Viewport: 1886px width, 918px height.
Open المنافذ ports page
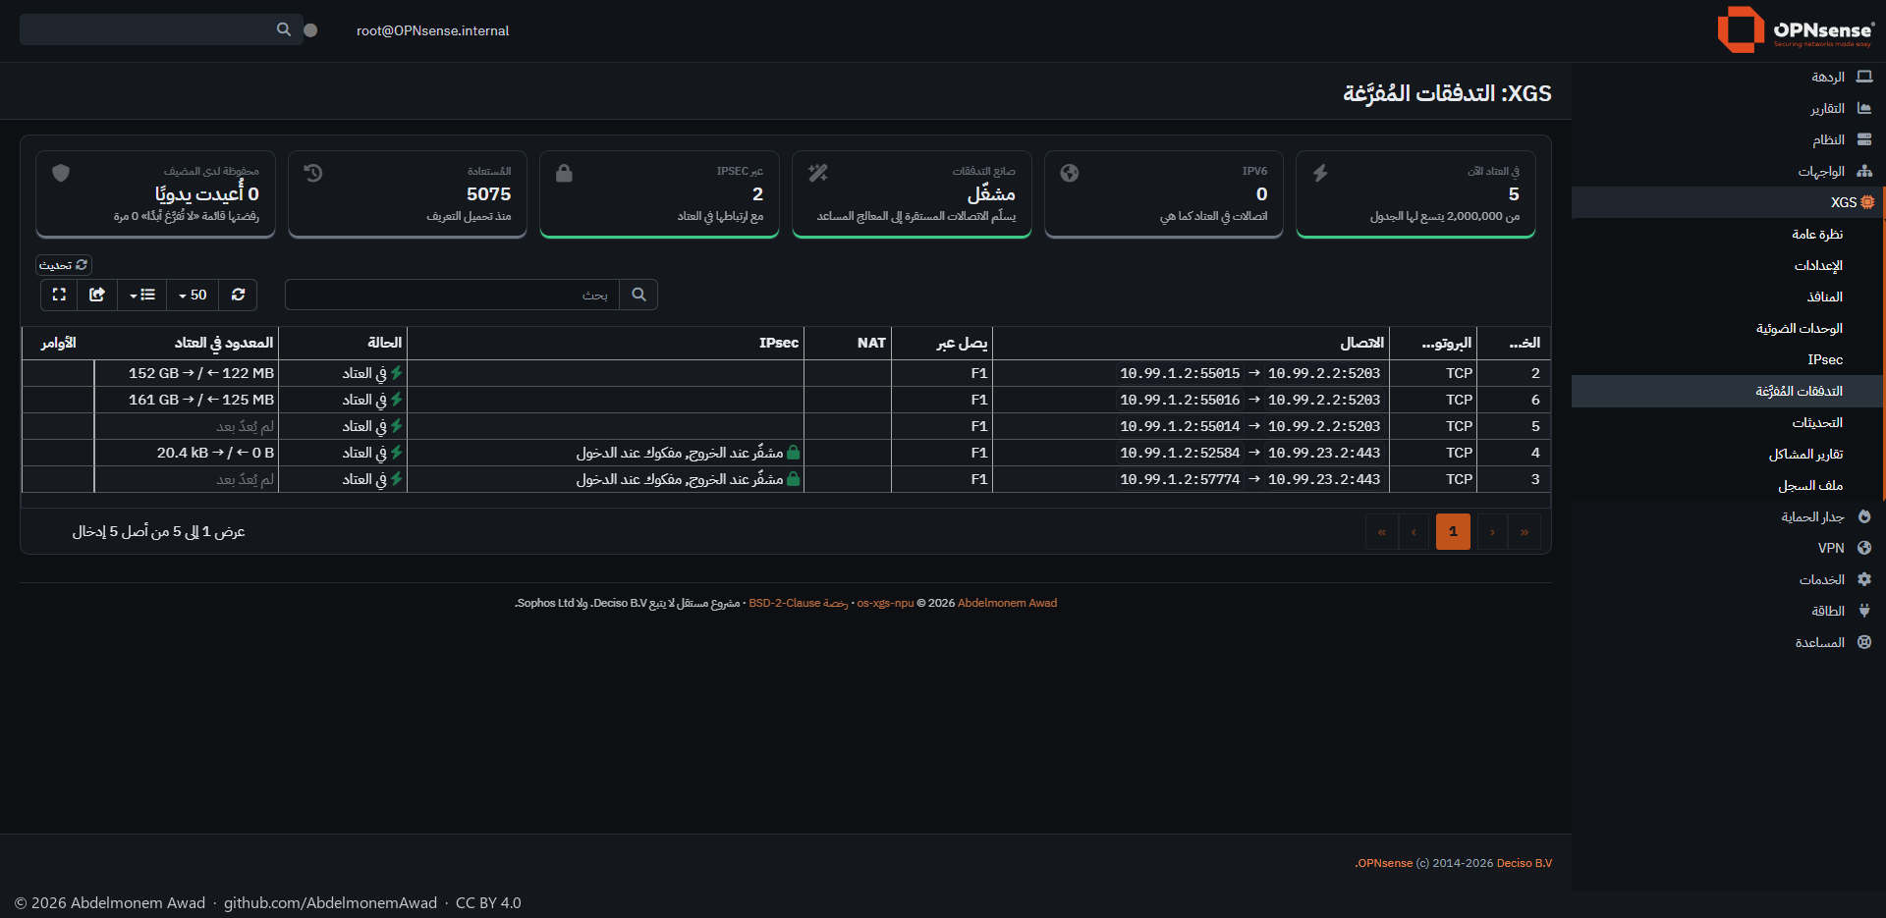pos(1728,297)
